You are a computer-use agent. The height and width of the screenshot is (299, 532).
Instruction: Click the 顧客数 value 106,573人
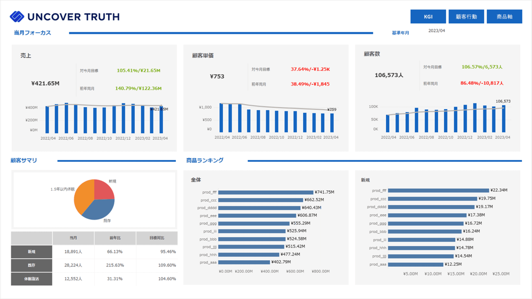point(389,75)
